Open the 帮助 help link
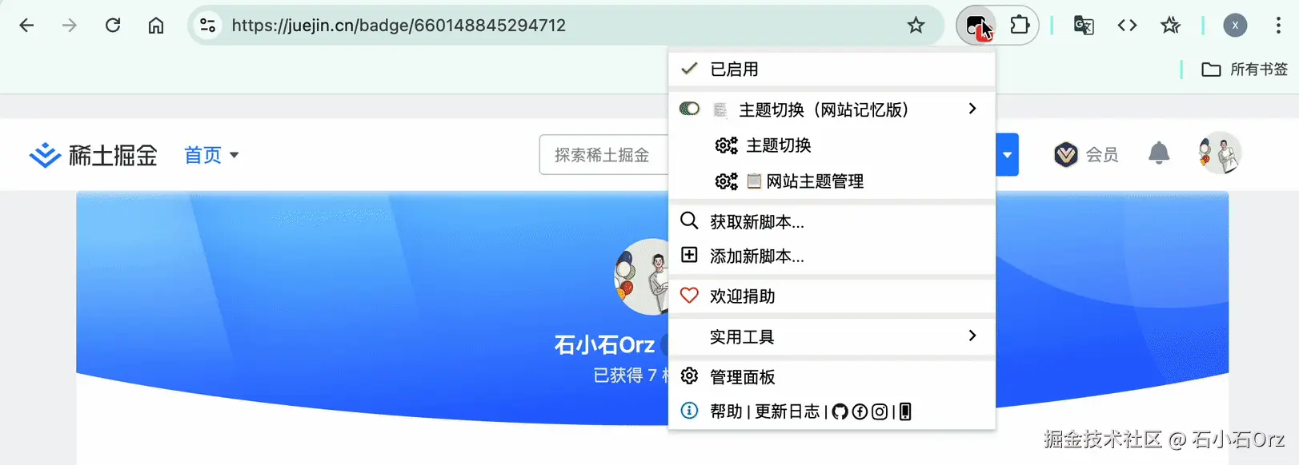Viewport: 1299px width, 465px height. tap(726, 411)
